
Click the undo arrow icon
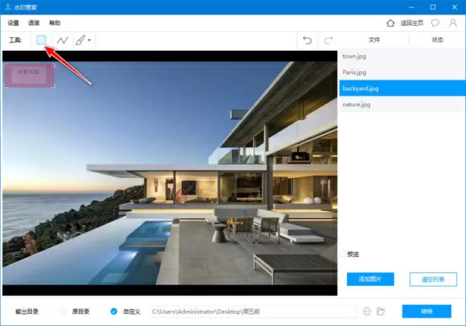[308, 40]
